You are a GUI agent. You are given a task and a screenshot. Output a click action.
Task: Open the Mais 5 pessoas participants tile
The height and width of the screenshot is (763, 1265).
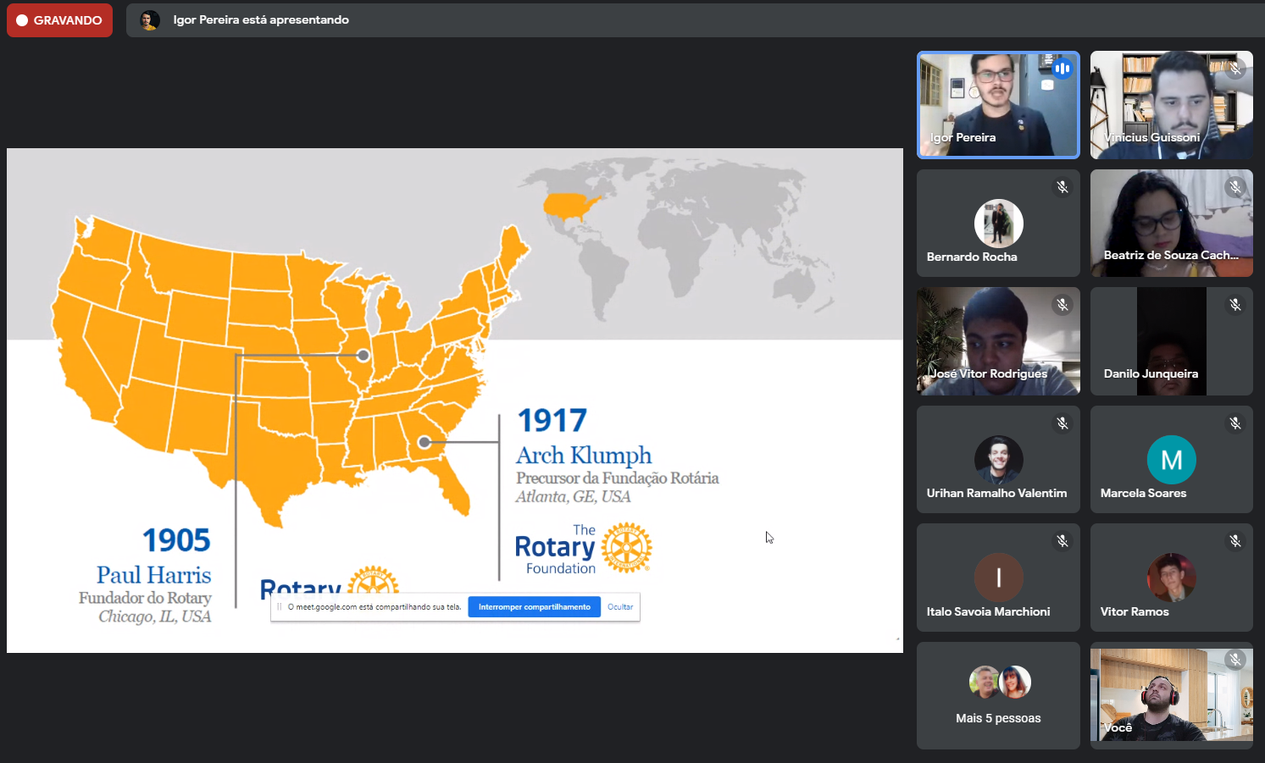tap(998, 695)
